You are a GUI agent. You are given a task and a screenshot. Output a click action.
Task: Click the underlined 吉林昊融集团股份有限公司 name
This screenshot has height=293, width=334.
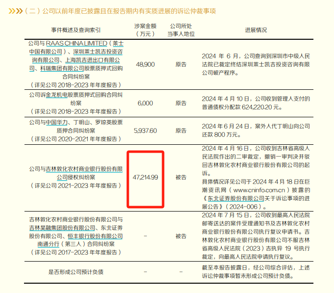62,228
